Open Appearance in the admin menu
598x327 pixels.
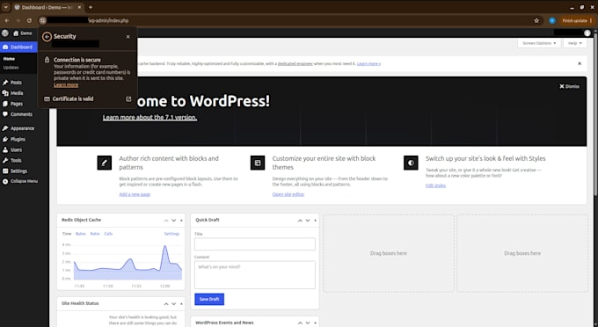click(22, 128)
